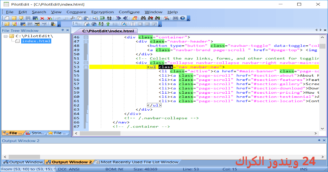The image size is (328, 172).
Task: Click the double left chevron icon
Action: pyautogui.click(x=126, y=18)
